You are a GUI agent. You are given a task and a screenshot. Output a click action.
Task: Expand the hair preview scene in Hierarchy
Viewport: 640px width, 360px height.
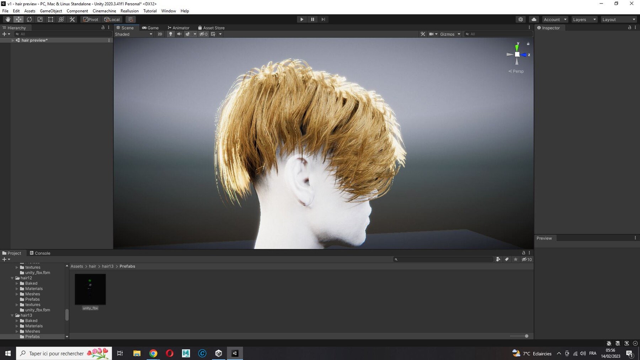(13, 41)
